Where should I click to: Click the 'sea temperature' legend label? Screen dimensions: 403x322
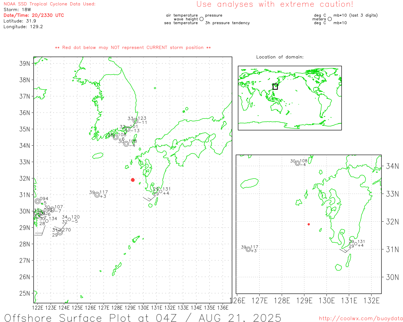coord(181,23)
